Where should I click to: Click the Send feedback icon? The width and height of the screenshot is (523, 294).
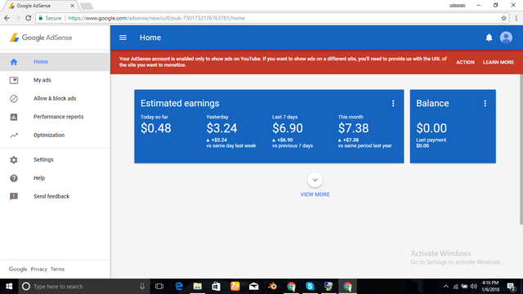click(14, 197)
